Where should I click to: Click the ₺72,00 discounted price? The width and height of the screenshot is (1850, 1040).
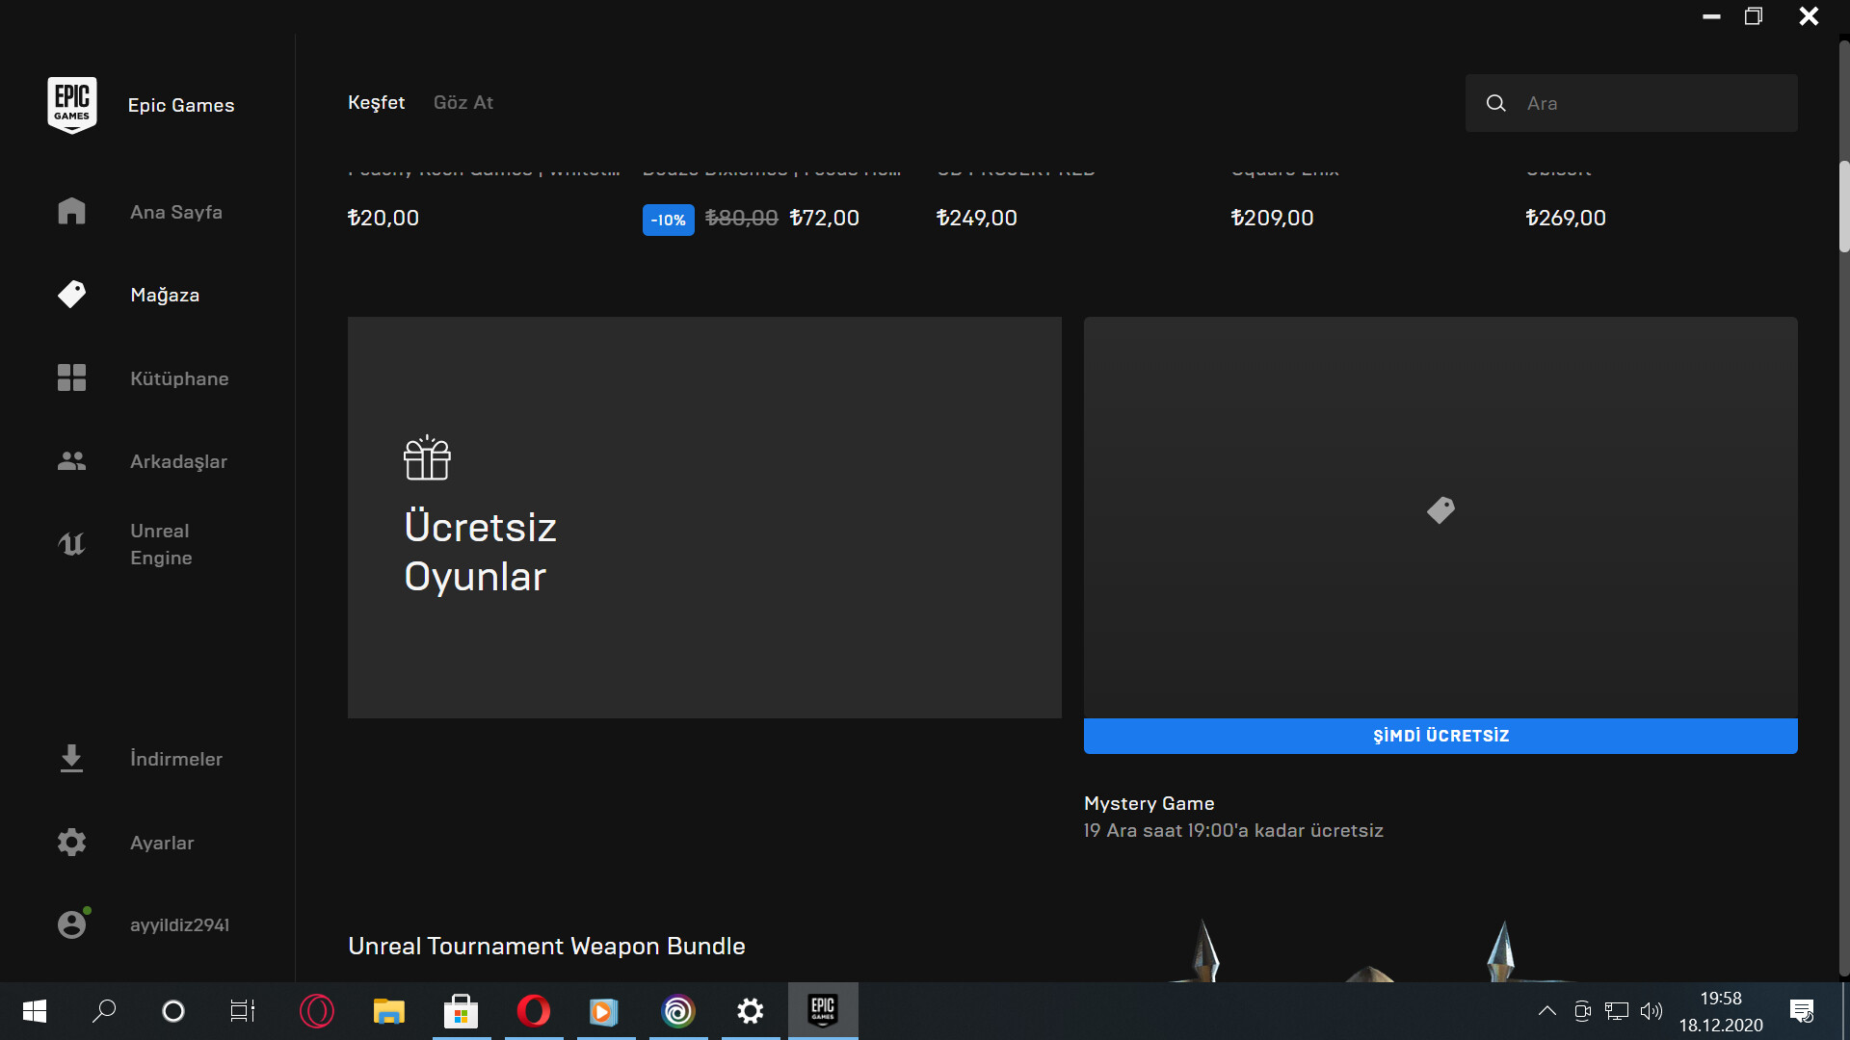coord(825,219)
